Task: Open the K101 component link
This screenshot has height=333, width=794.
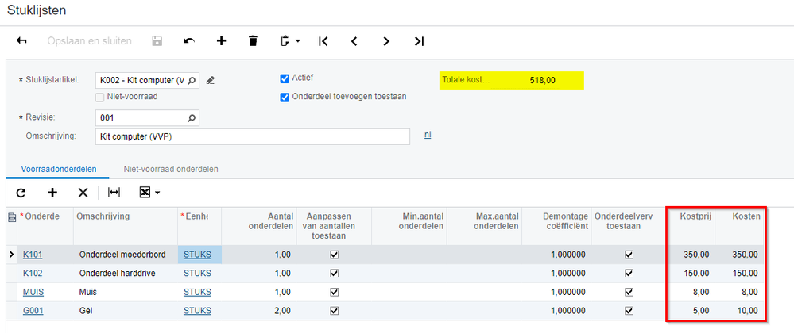Action: 33,255
